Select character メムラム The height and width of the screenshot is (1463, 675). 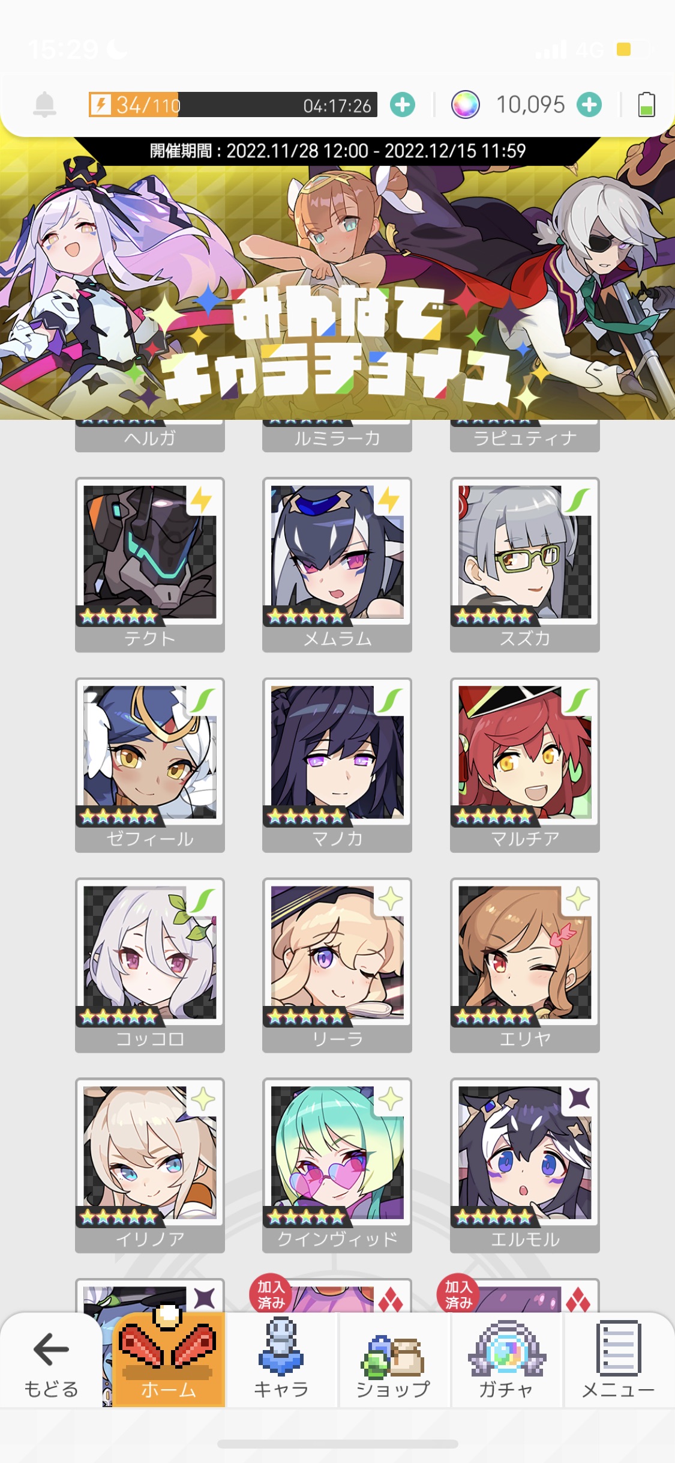[337, 565]
